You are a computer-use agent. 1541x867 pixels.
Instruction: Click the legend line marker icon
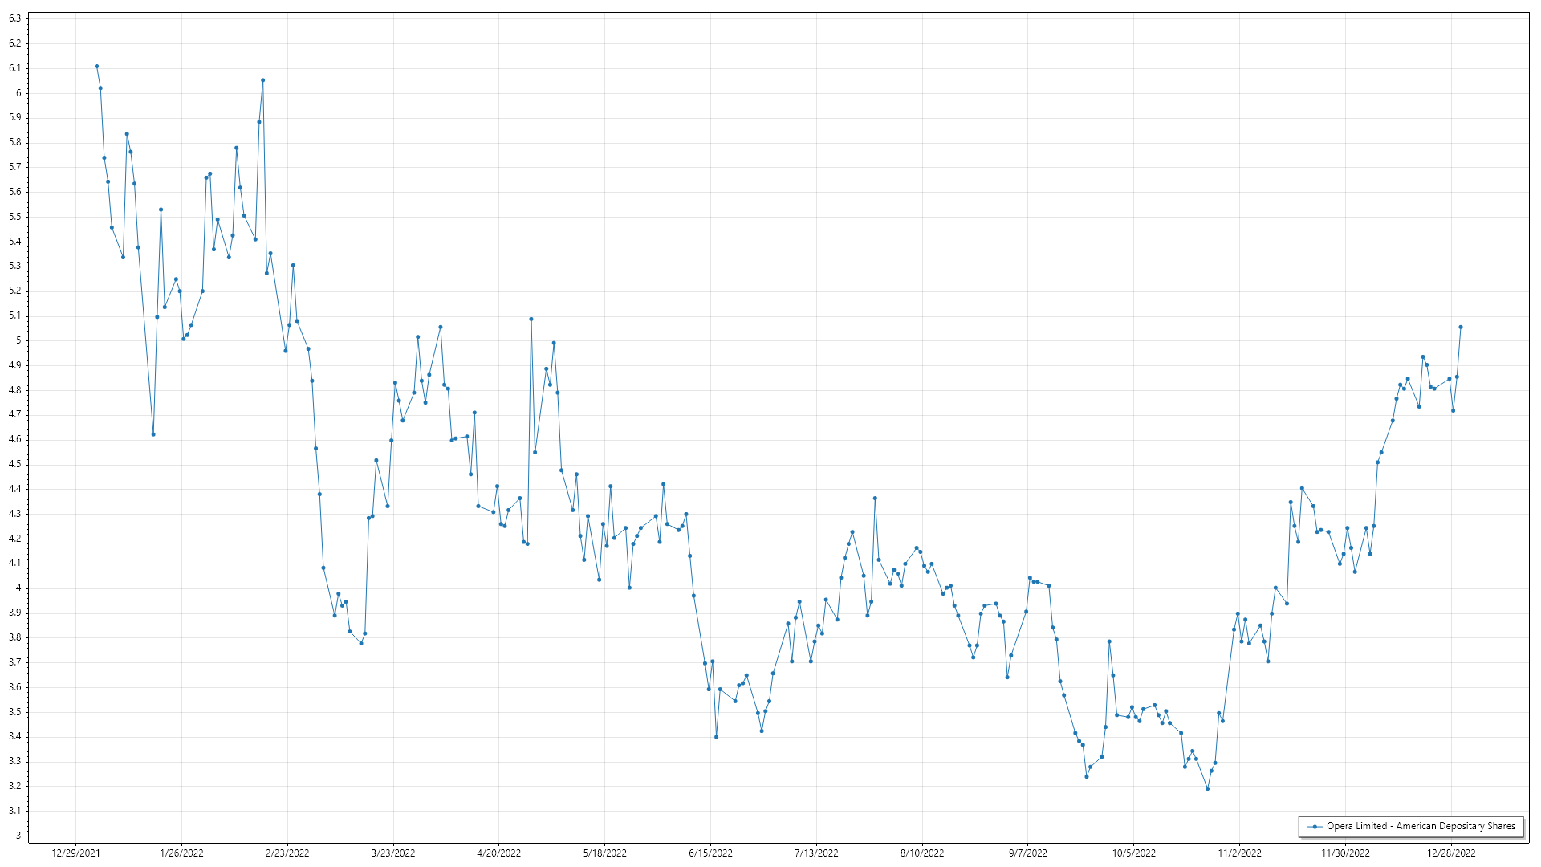pyautogui.click(x=1315, y=827)
